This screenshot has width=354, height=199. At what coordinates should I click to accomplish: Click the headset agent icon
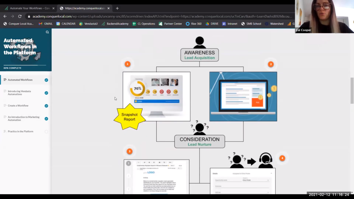pyautogui.click(x=265, y=160)
